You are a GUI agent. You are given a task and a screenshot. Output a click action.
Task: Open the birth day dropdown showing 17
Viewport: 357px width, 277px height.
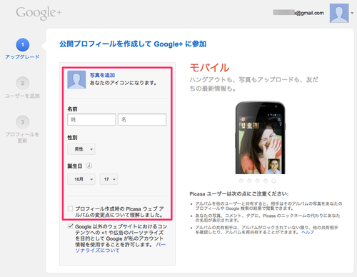point(109,179)
